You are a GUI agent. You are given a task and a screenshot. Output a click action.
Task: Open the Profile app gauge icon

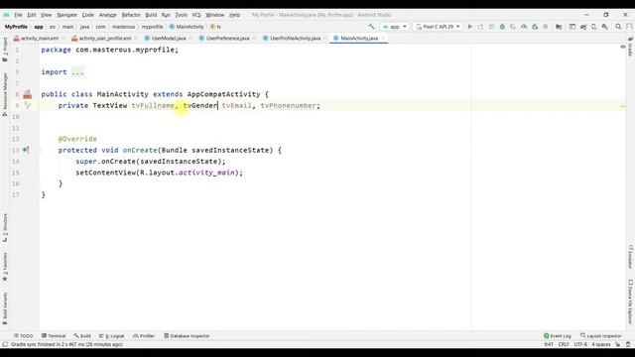tap(524, 27)
